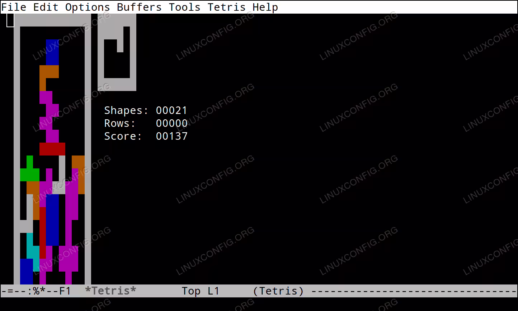Click the *Tetris* buffer name in mode line
Image resolution: width=518 pixels, height=311 pixels.
coord(110,291)
